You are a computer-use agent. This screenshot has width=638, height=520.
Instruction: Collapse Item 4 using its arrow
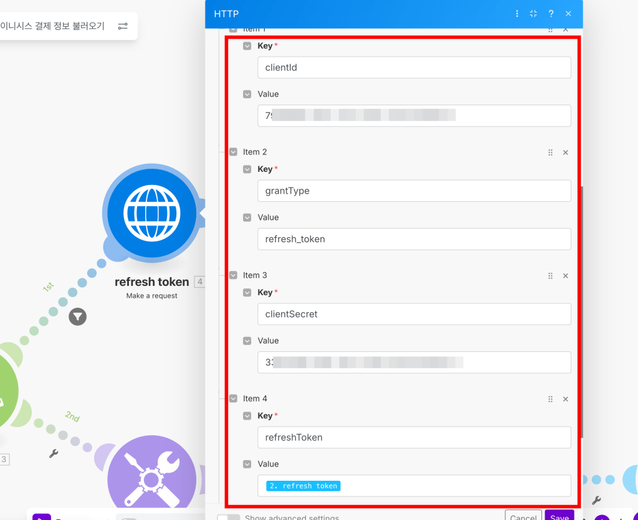pyautogui.click(x=234, y=399)
